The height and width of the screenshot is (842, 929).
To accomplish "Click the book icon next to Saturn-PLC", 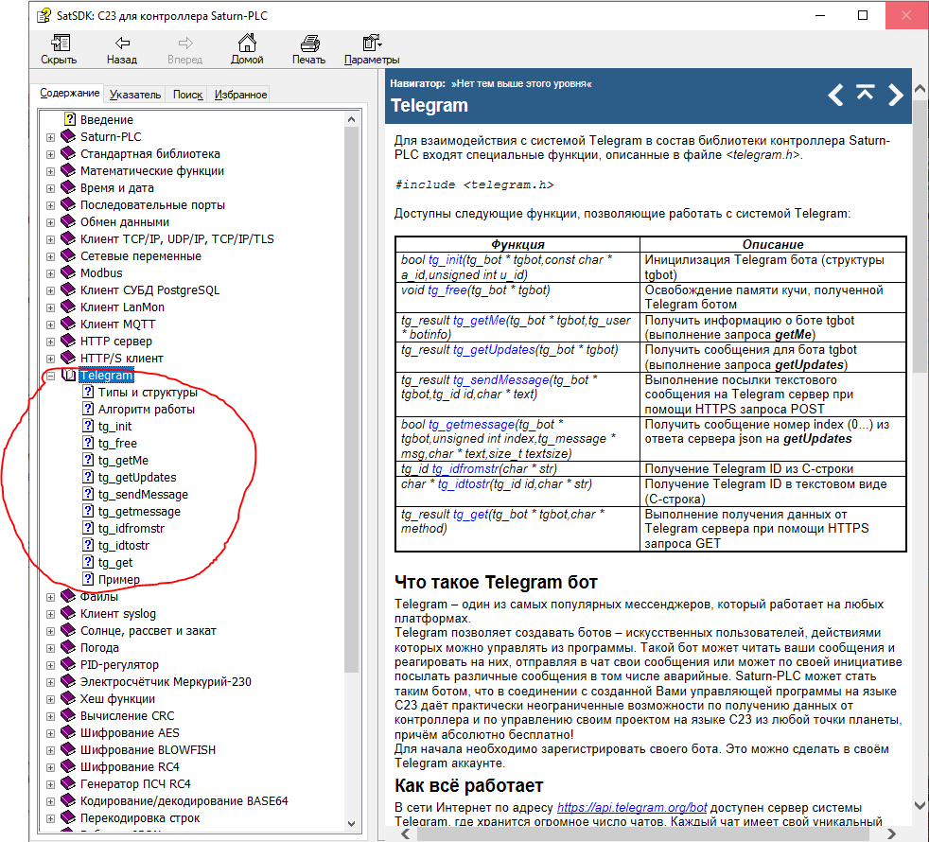I will [69, 136].
